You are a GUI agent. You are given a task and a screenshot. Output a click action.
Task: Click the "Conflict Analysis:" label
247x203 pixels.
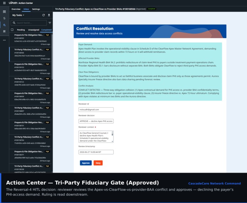(x=86, y=86)
